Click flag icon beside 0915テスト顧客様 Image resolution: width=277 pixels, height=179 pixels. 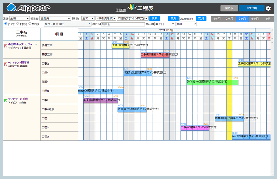(x=6, y=64)
